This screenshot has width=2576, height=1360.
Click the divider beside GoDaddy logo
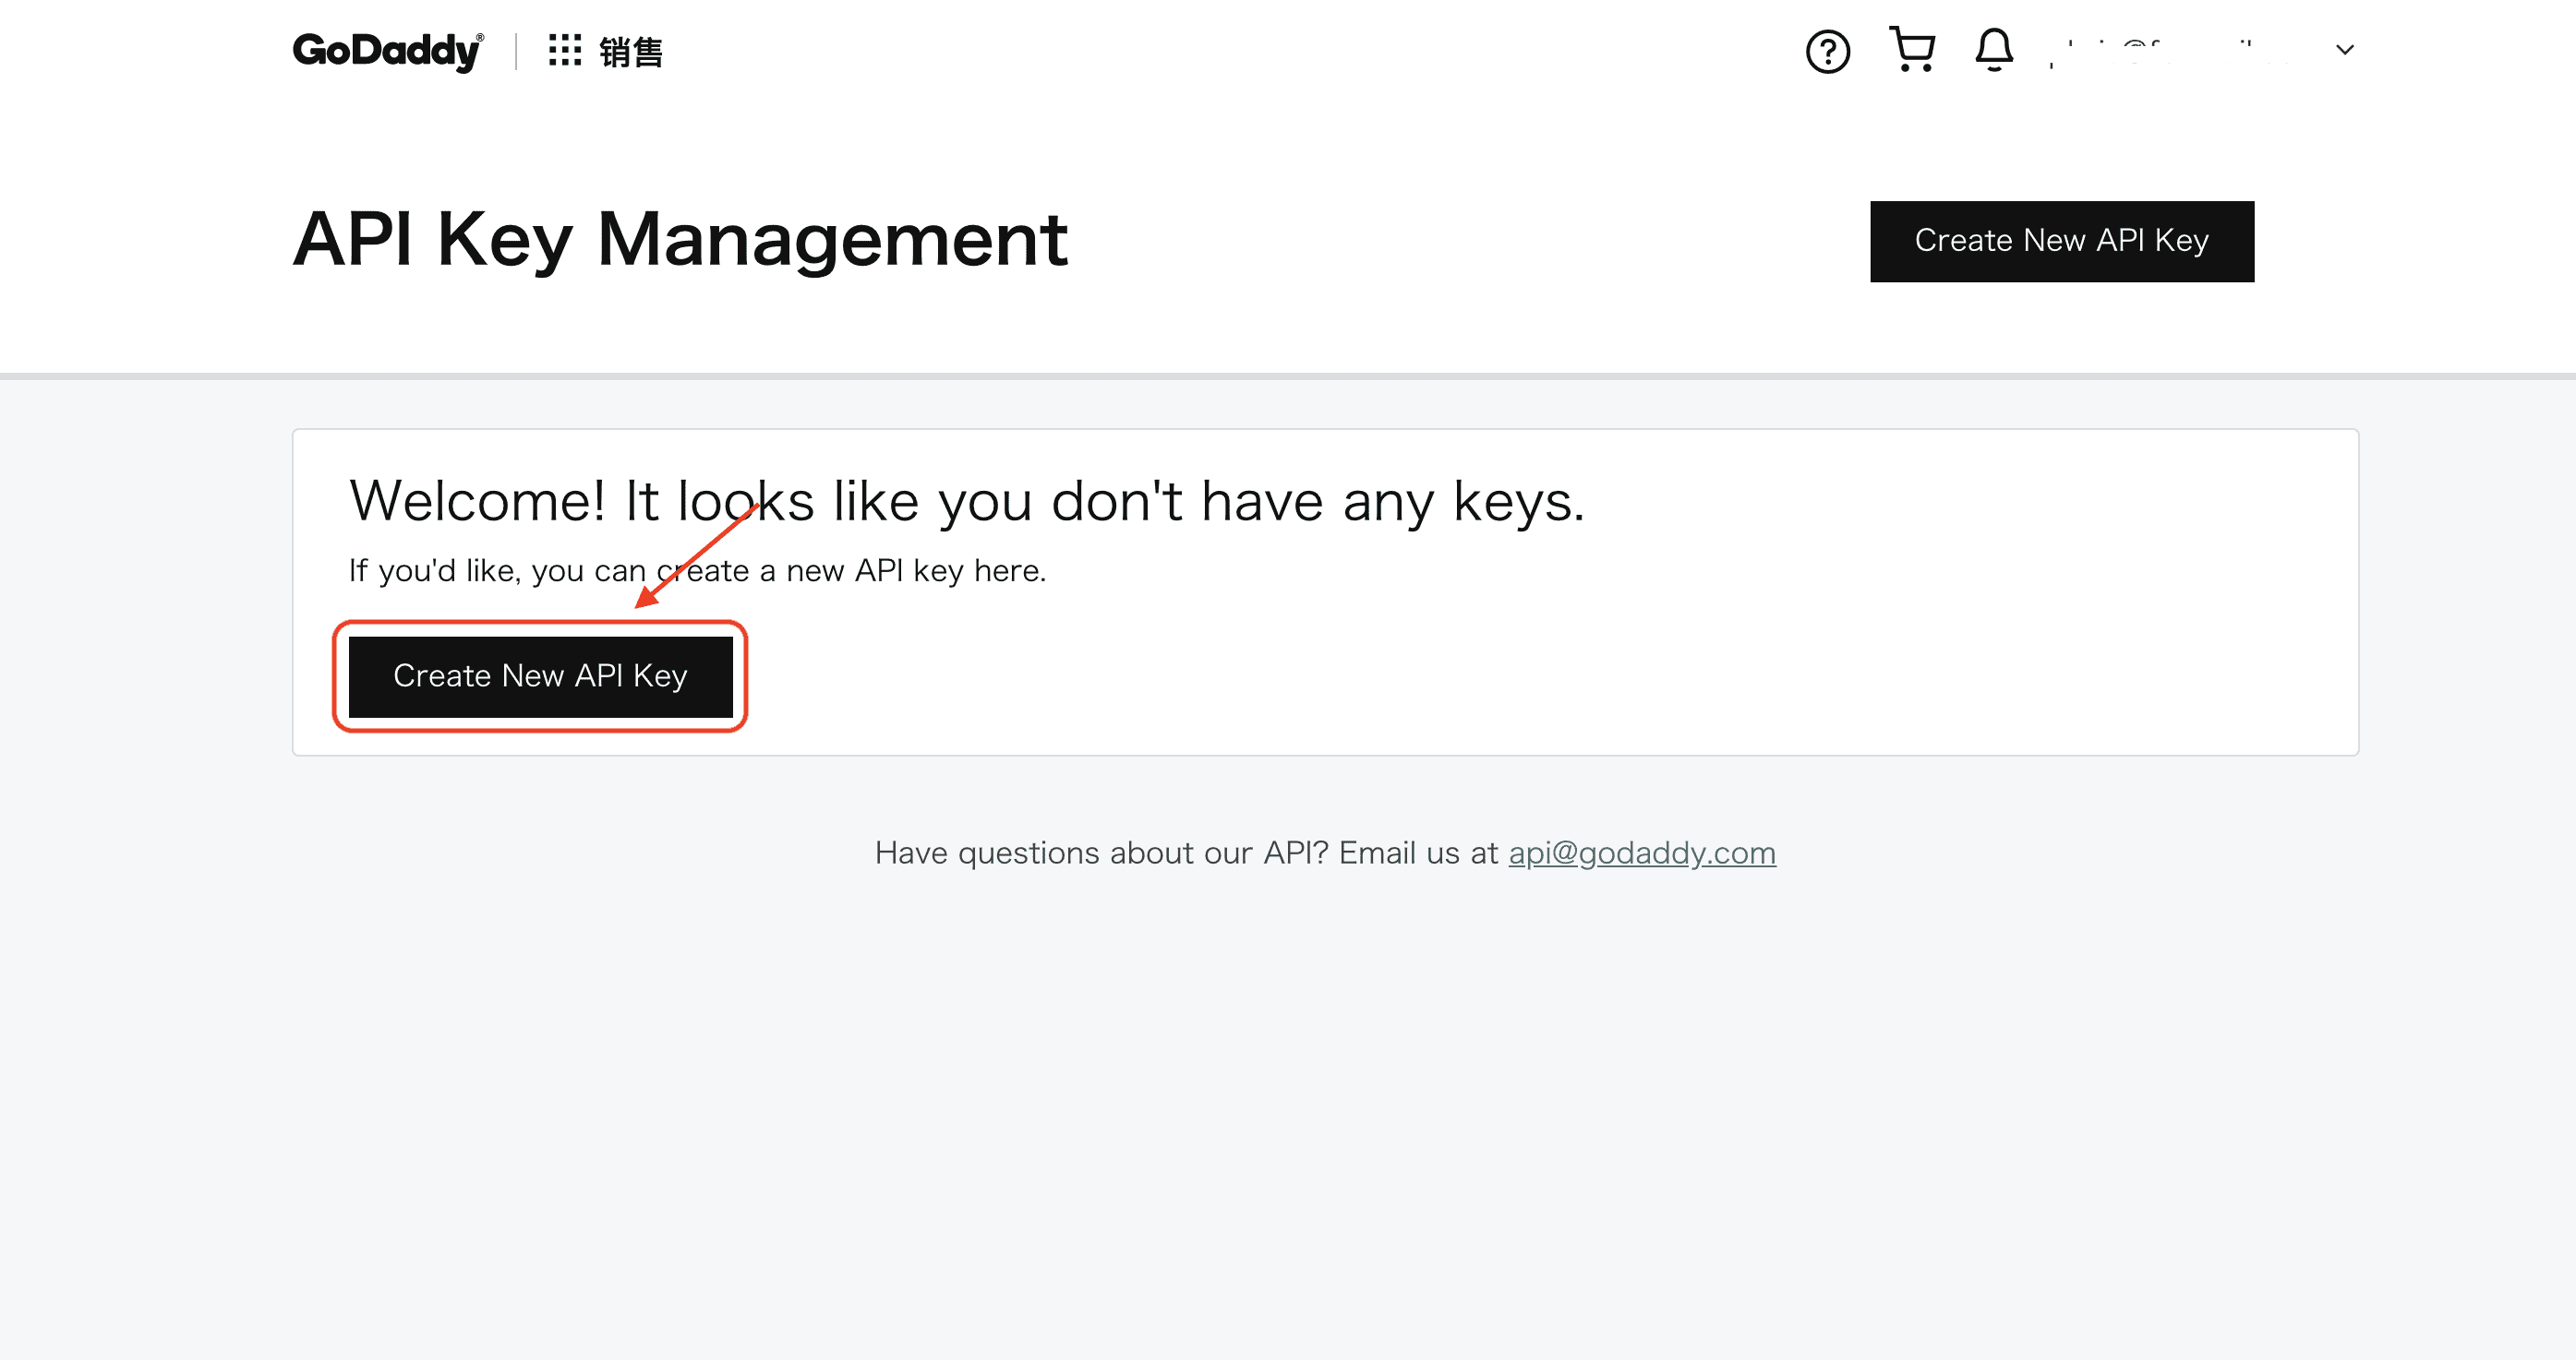(516, 51)
